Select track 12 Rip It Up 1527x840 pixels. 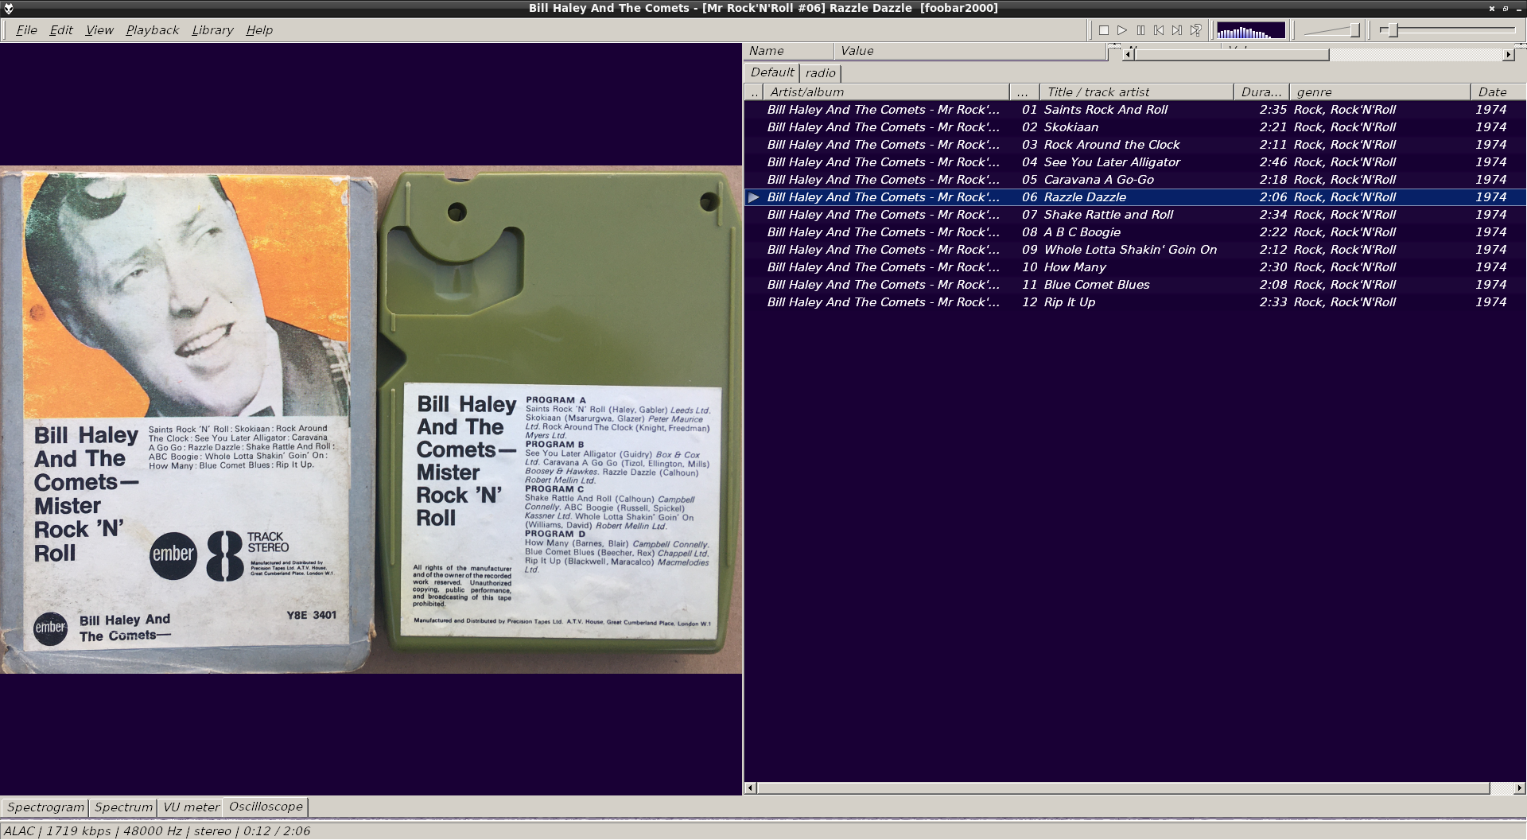(x=1135, y=302)
